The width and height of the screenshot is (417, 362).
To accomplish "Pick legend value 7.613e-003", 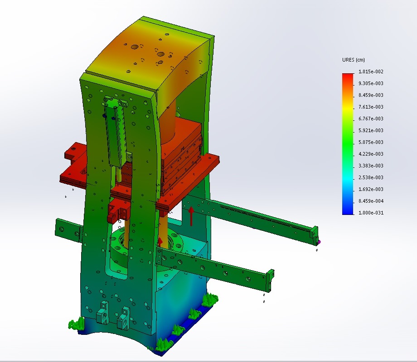I will tap(371, 107).
